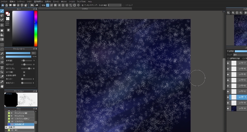This screenshot has width=247, height=132.
Task: Select the highlighted splattering brush in list
Action: point(20,124)
